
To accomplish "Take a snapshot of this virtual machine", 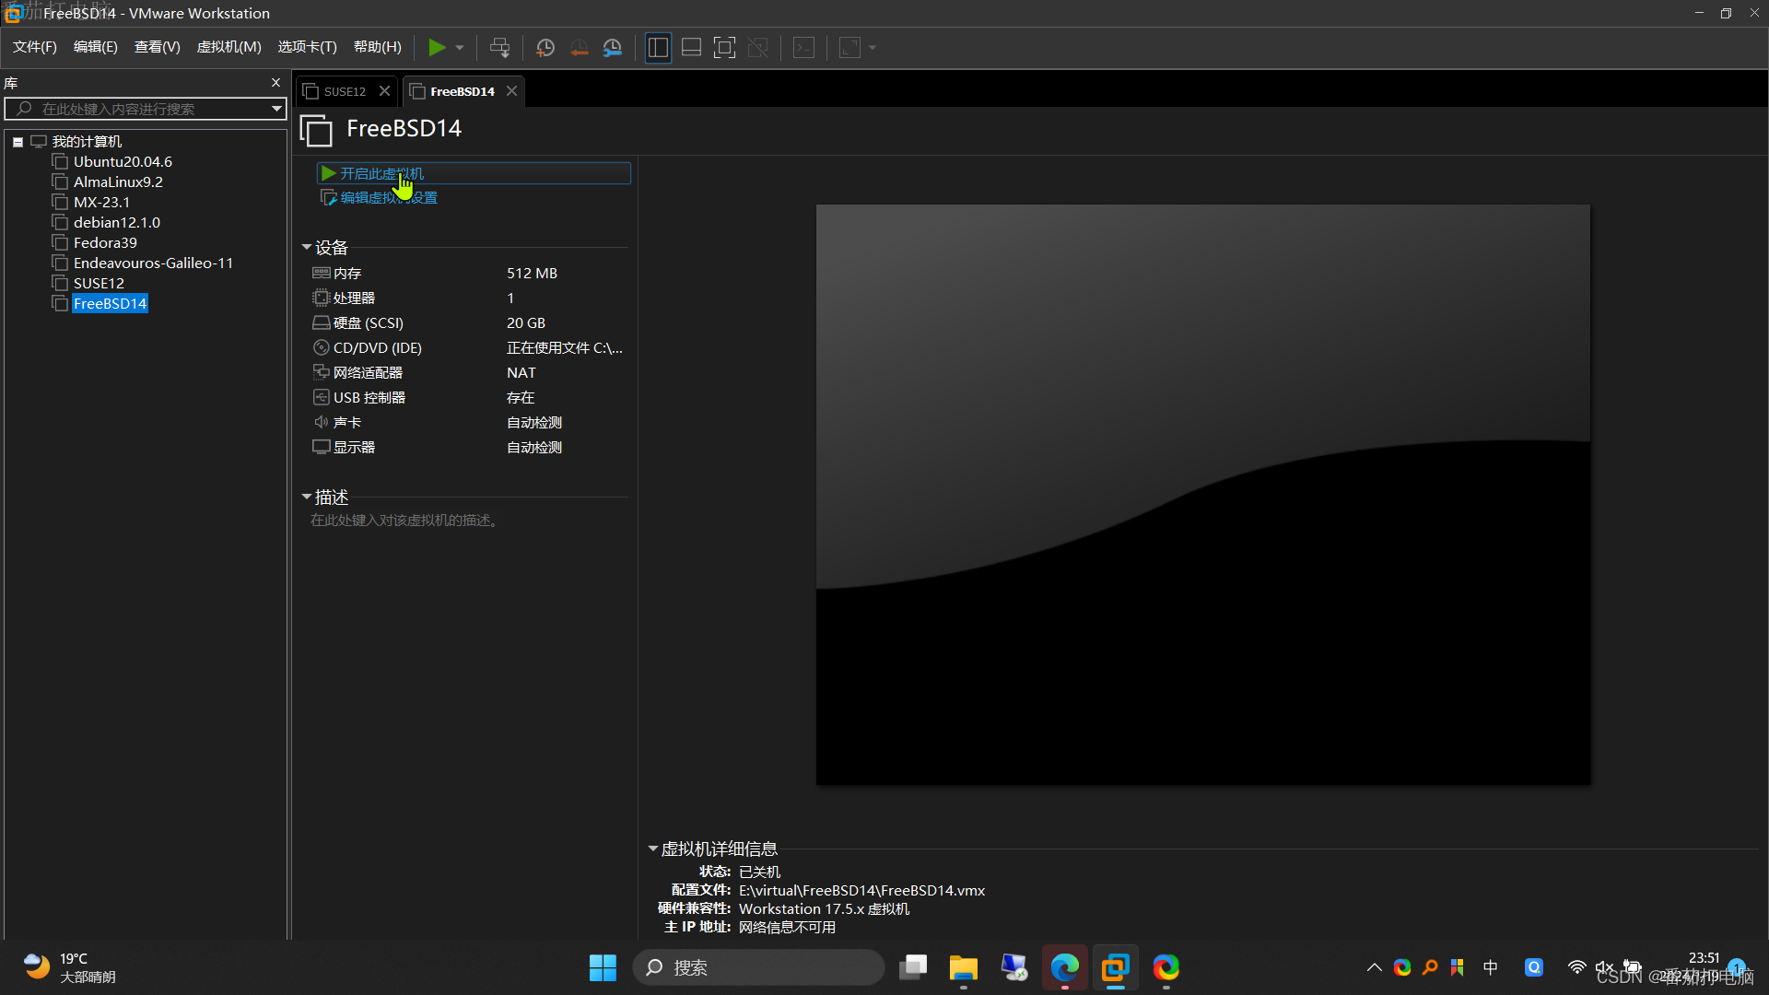I will click(x=545, y=47).
